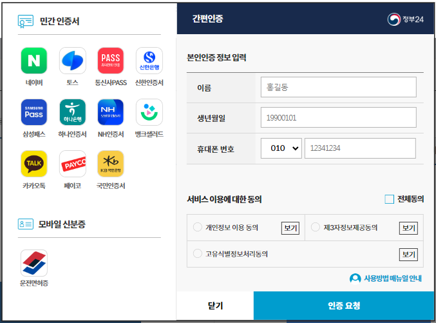The image size is (436, 323).
Task: Select the 개인정보 이용 동의 radio button
Action: [198, 227]
